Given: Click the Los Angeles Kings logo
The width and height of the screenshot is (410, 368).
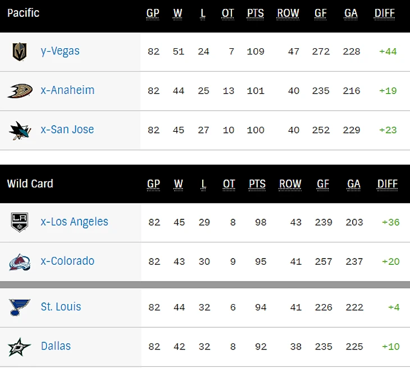Looking at the screenshot, I should (x=20, y=222).
